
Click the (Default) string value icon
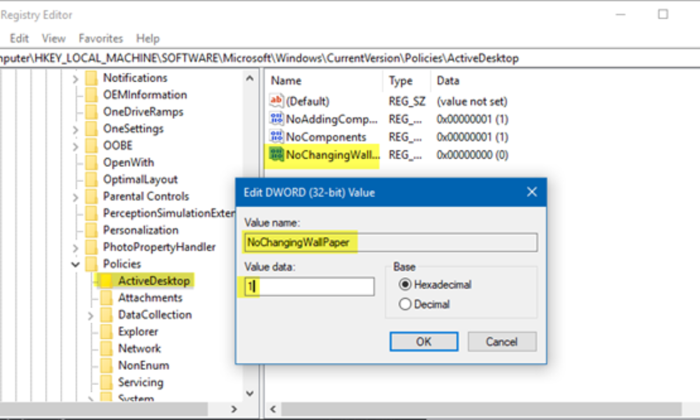pyautogui.click(x=276, y=101)
